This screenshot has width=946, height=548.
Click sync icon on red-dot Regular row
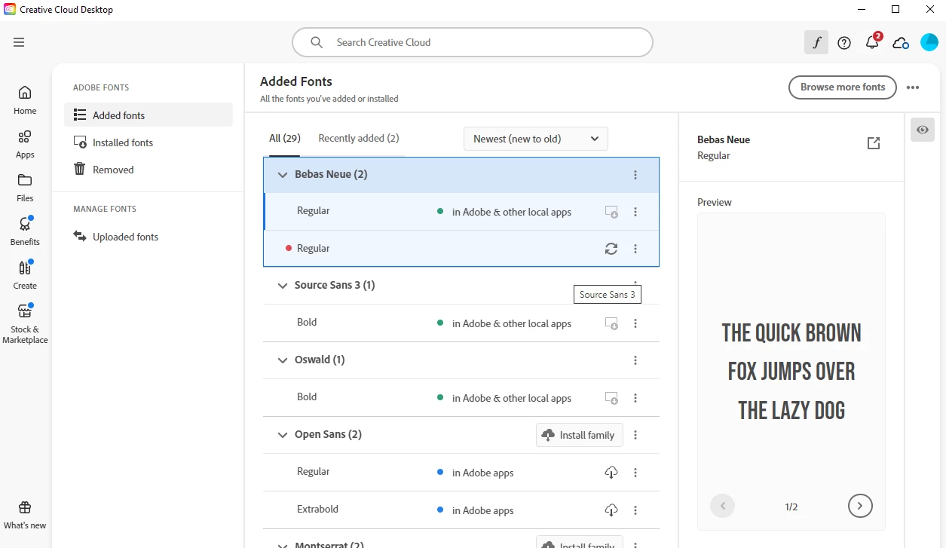pos(611,249)
